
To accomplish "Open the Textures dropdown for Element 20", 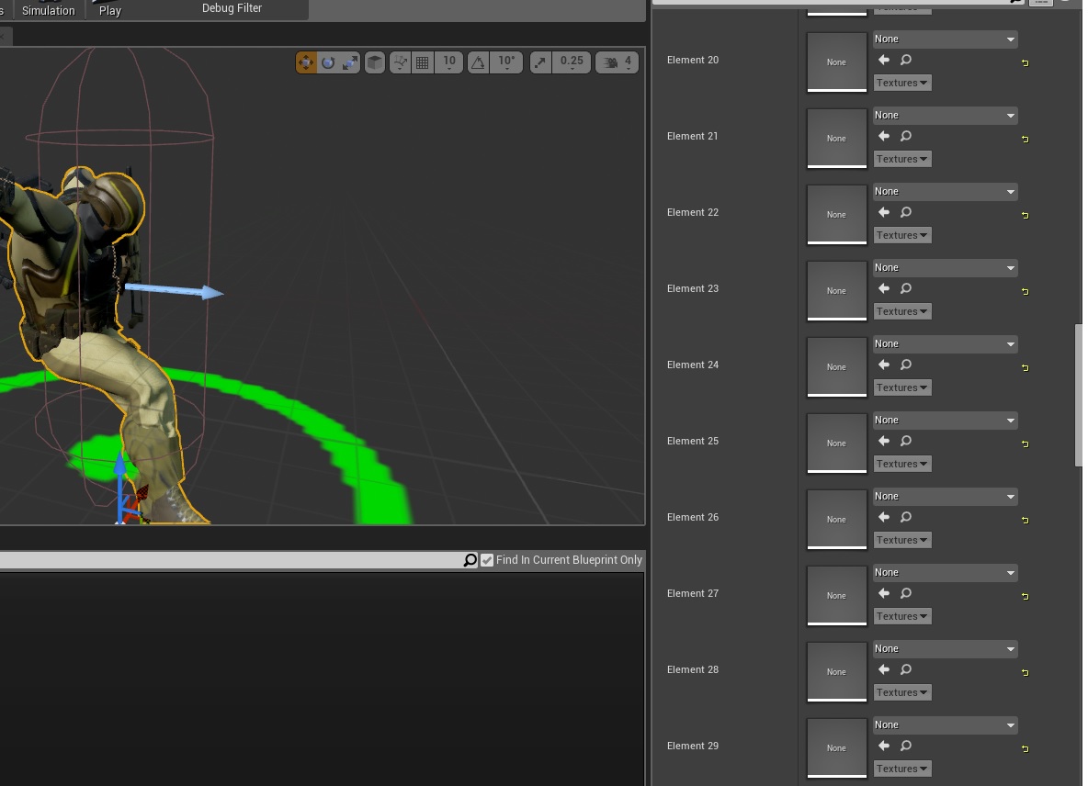I will point(902,84).
